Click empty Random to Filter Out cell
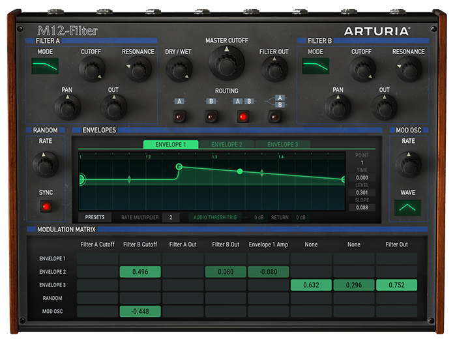Image resolution: width=455 pixels, height=341 pixels. (x=397, y=298)
